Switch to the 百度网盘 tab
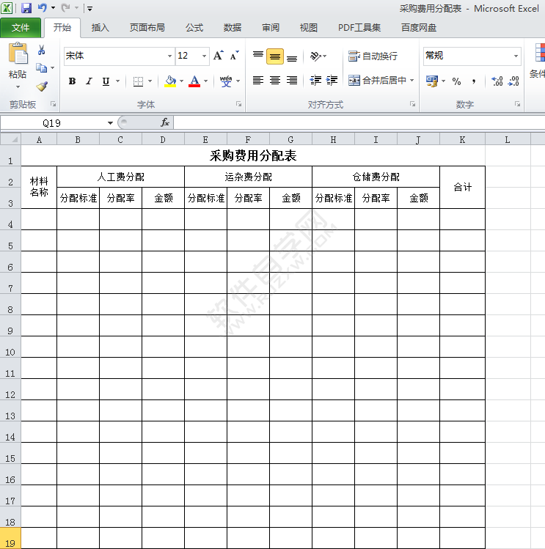This screenshot has width=545, height=549. point(419,28)
